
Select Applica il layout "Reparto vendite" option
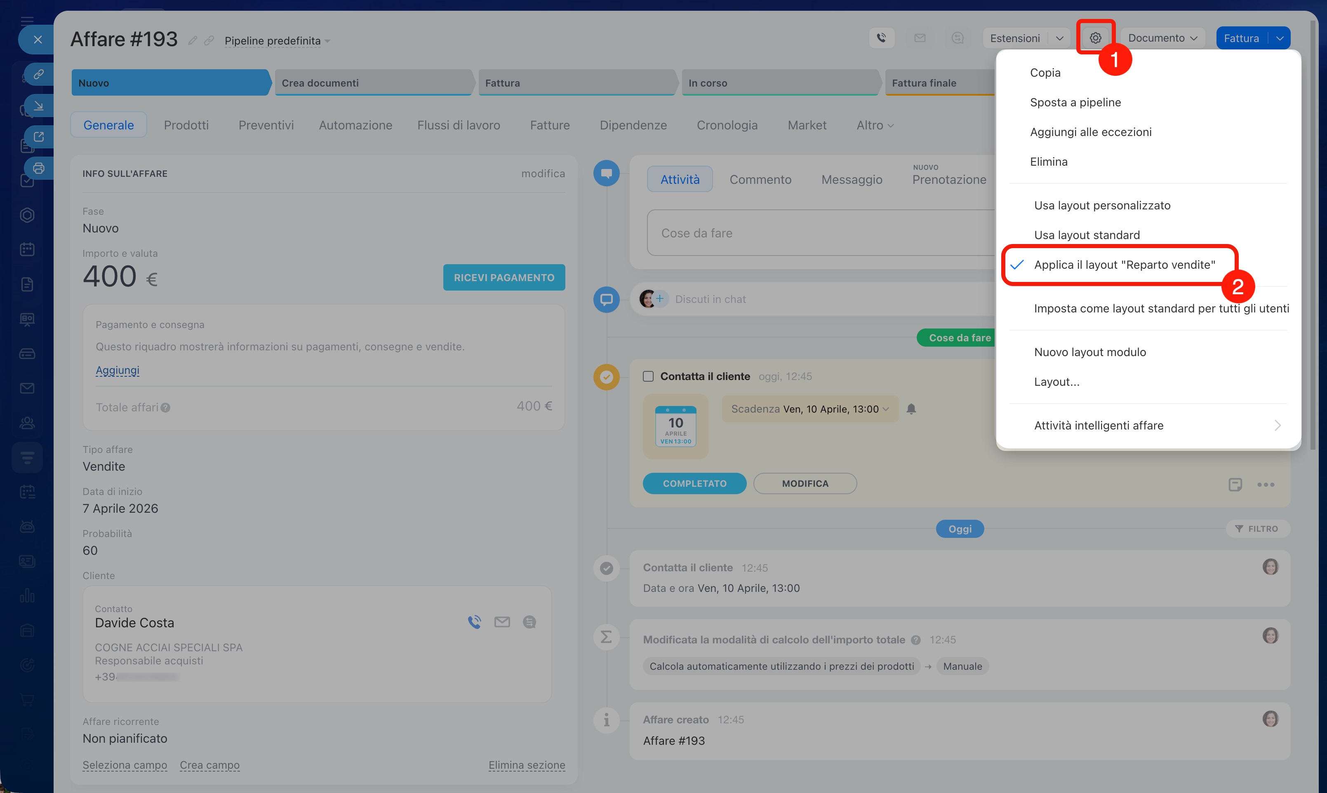1124,265
